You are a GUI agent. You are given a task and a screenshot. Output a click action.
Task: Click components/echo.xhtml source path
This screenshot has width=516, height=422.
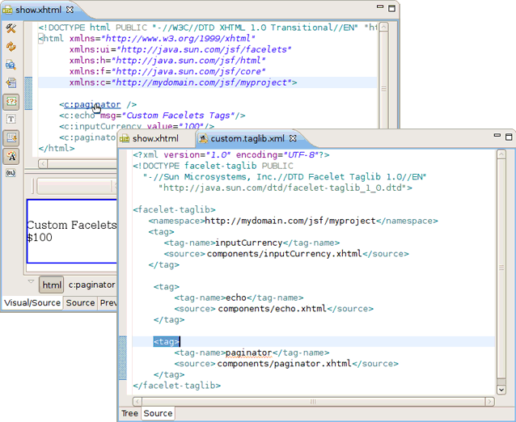272,309
